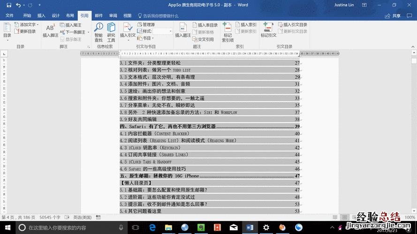Expand the 书目 (Bibliography) dropdown
Viewport: 417px width, 234px height.
[x=153, y=38]
